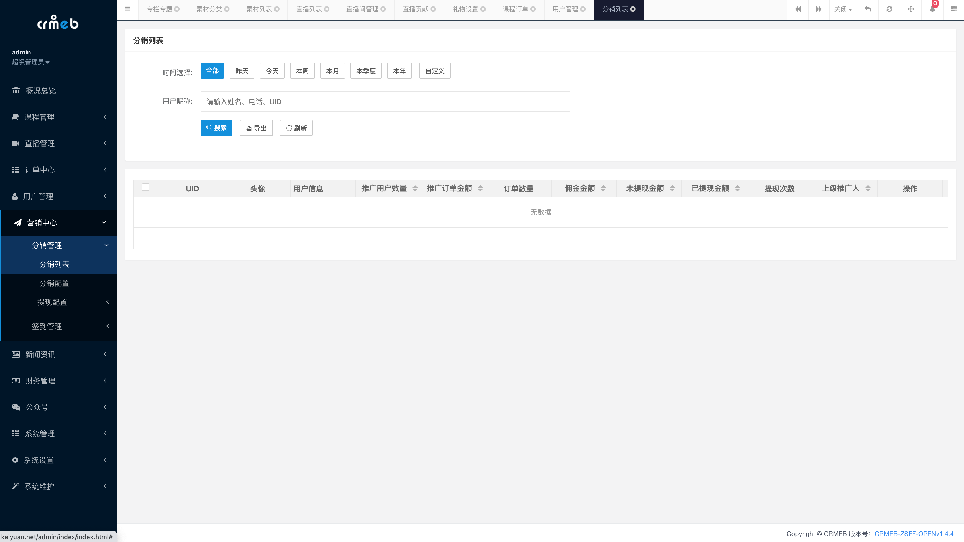The height and width of the screenshot is (542, 964).
Task: Close the active 分销列表 tab via its x icon
Action: click(633, 9)
